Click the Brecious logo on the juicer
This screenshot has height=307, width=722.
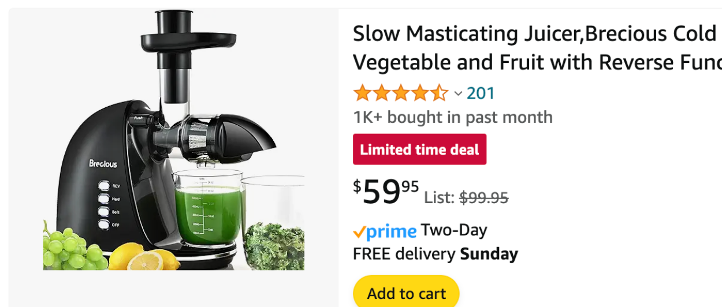pyautogui.click(x=103, y=164)
